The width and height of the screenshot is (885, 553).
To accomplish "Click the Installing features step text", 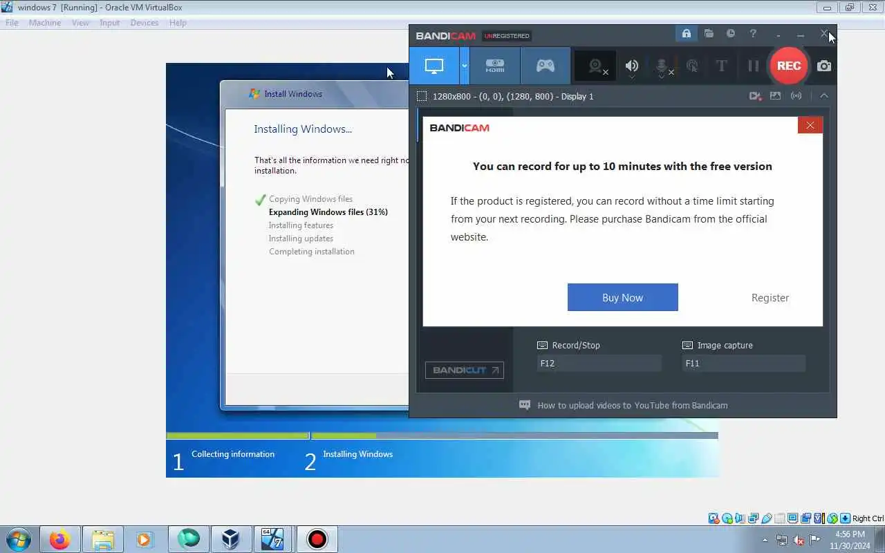I will pos(301,225).
